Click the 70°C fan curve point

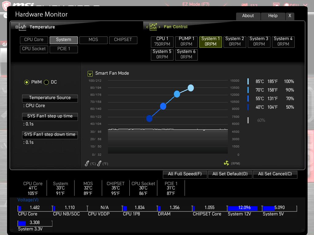(x=177, y=94)
